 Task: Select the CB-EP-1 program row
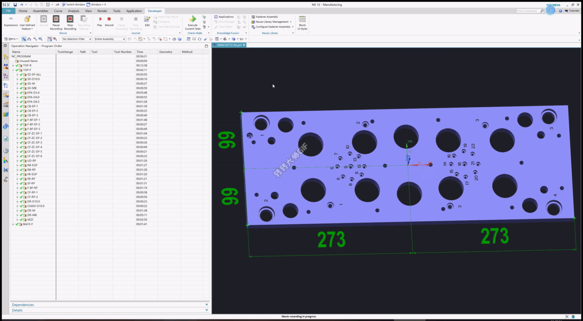click(32, 106)
